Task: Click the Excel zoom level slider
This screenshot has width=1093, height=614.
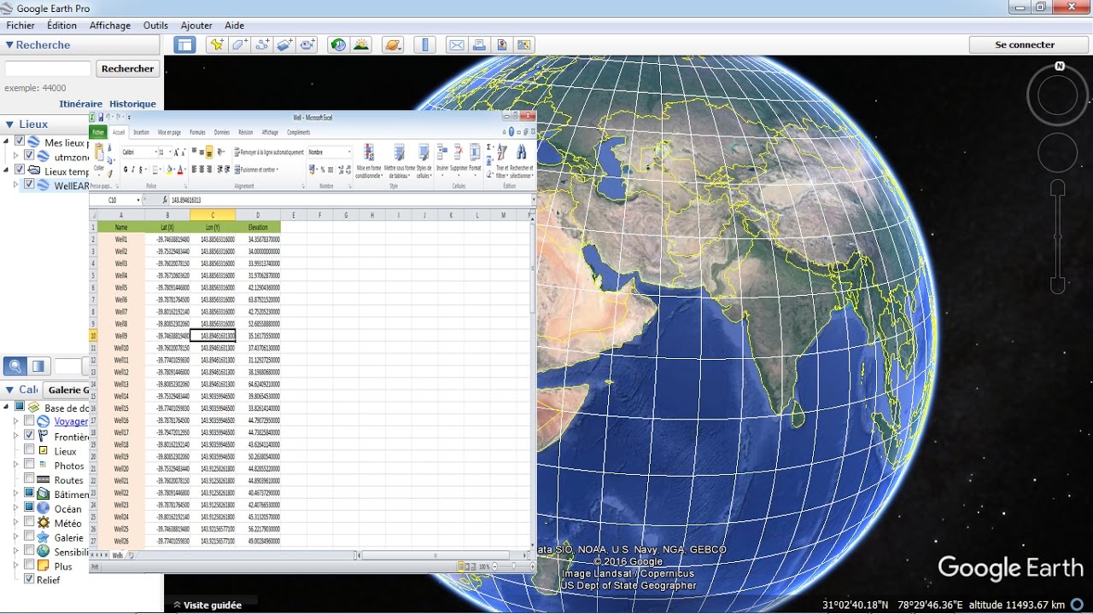Action: coord(512,566)
